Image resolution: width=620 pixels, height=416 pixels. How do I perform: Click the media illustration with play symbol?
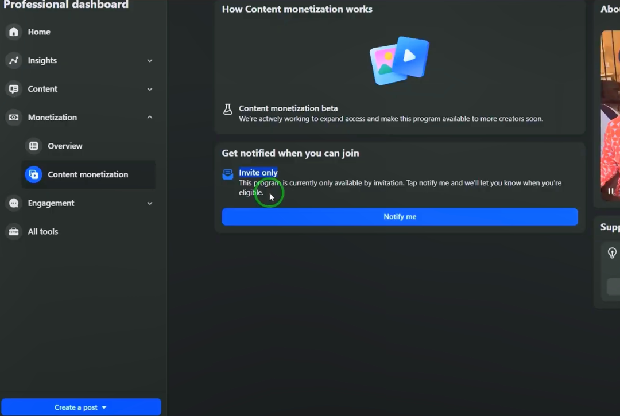click(400, 61)
